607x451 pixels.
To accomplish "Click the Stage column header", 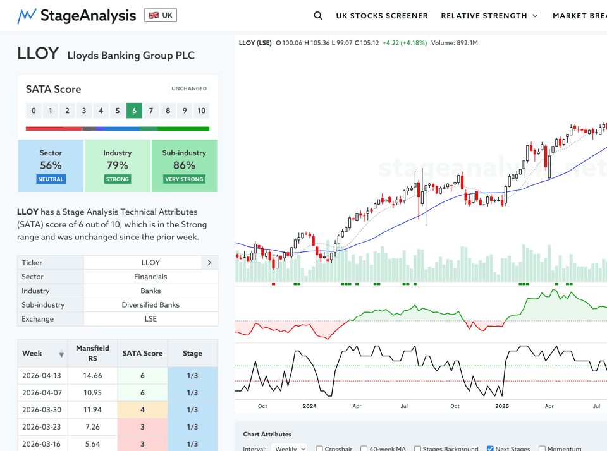I will pos(192,353).
